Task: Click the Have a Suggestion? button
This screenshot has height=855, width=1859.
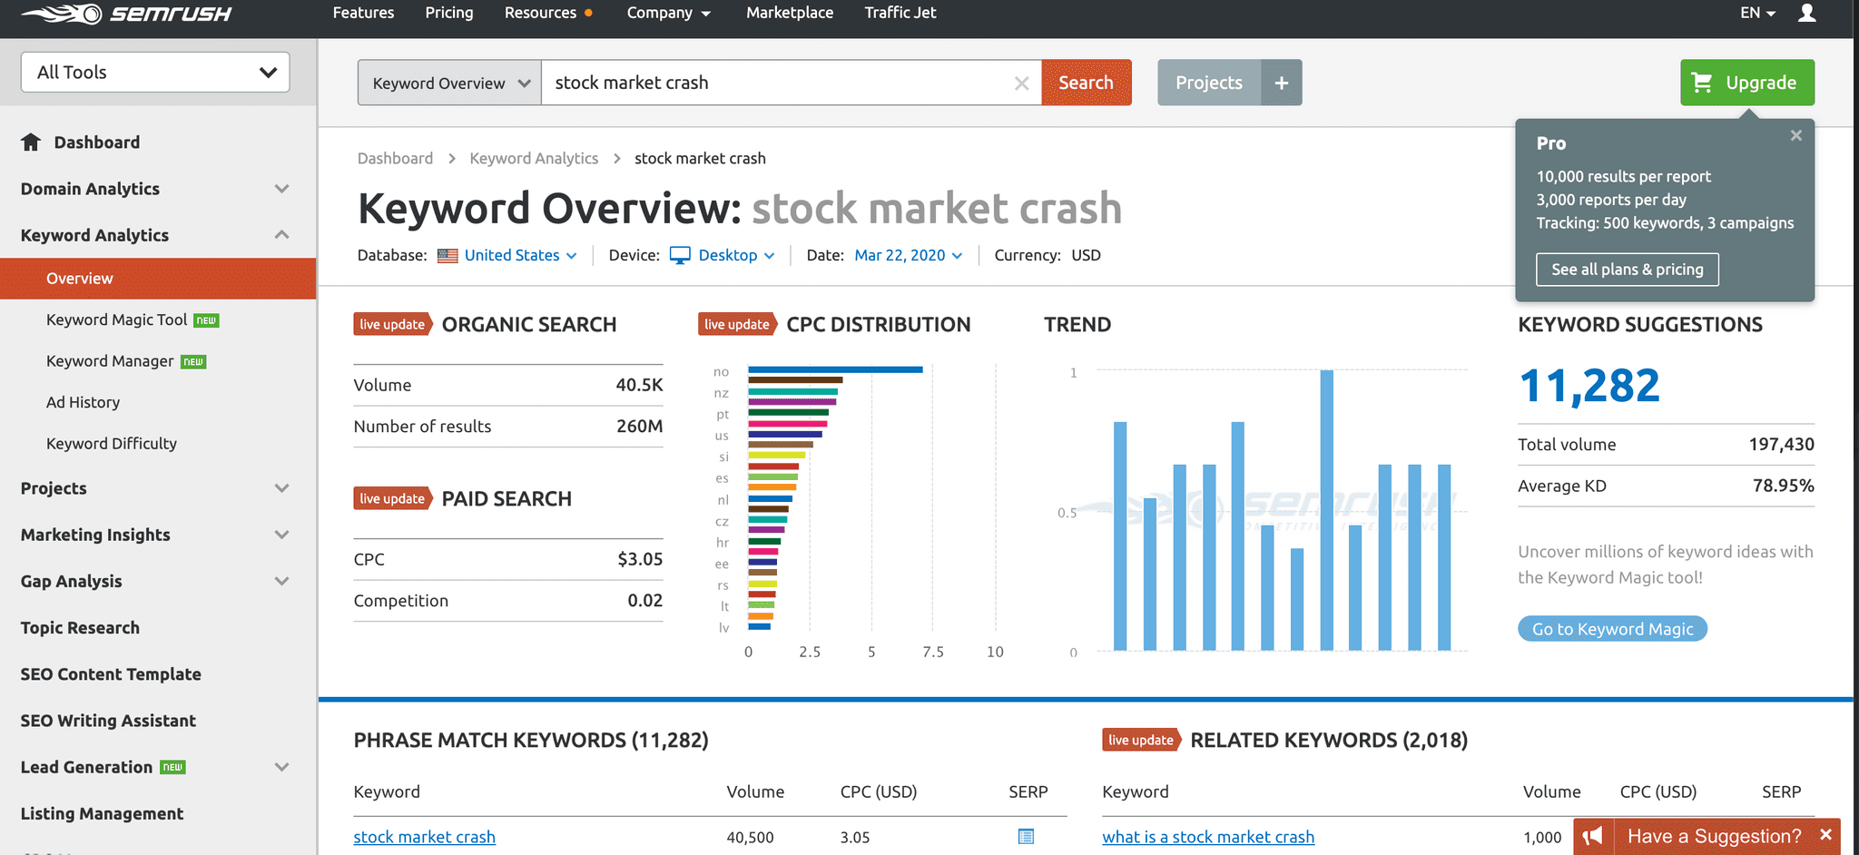Action: pos(1715,836)
